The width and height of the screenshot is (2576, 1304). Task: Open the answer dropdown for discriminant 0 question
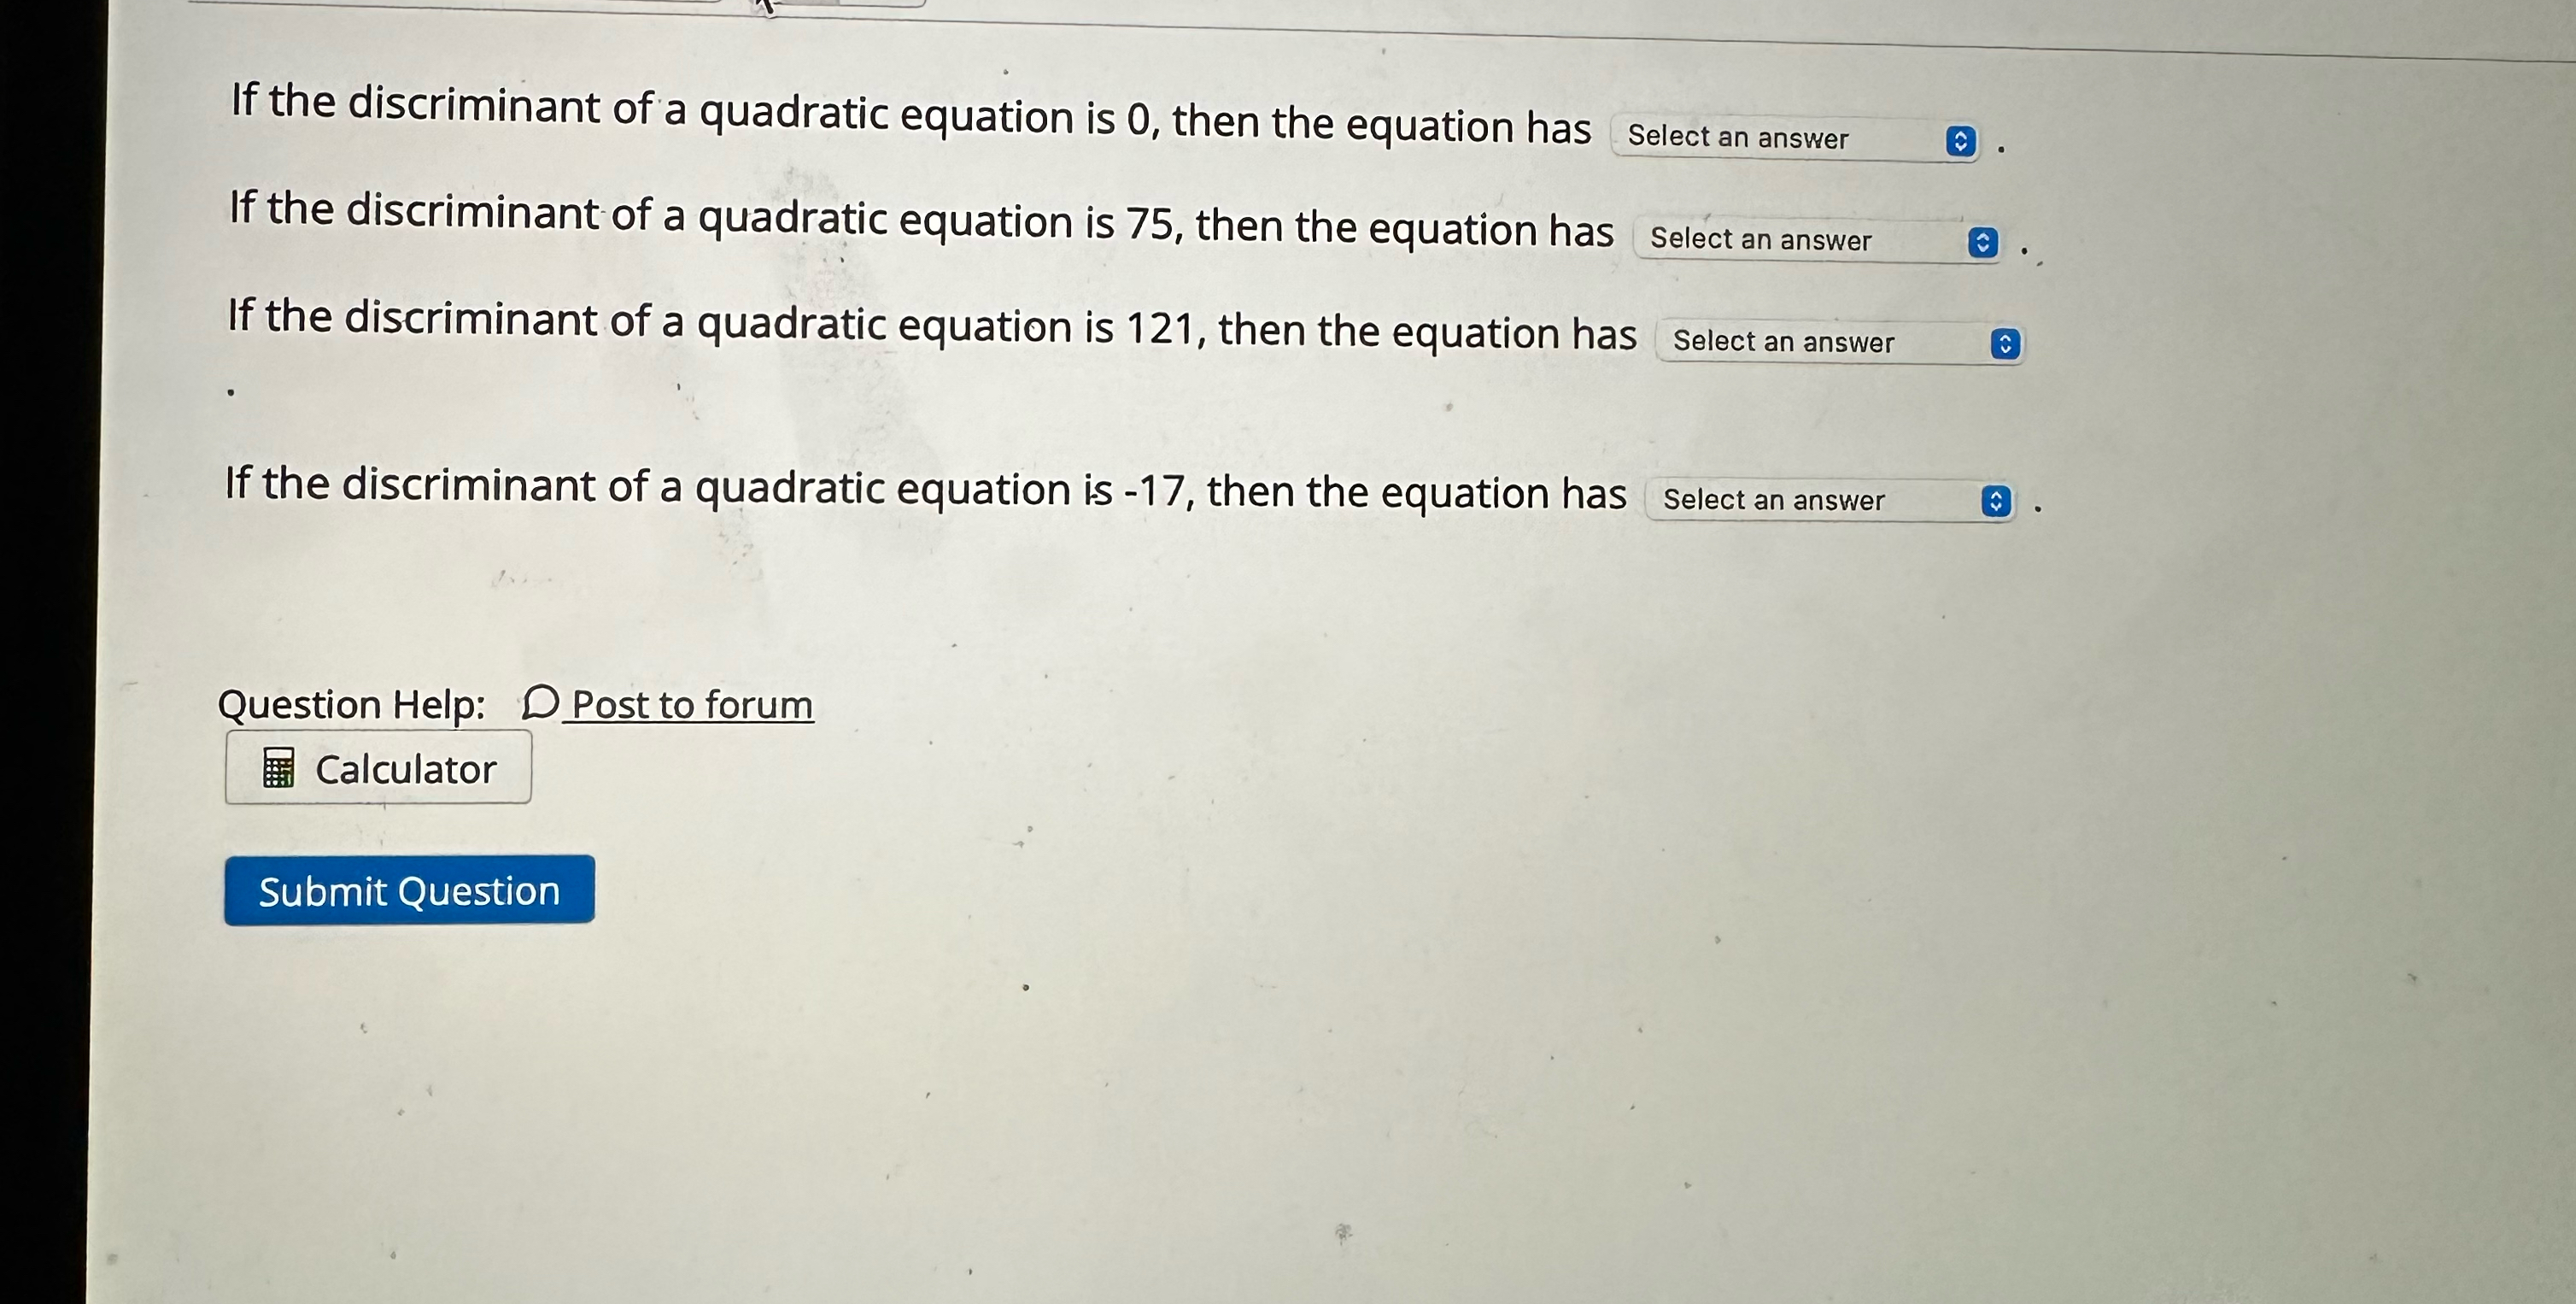click(1790, 140)
